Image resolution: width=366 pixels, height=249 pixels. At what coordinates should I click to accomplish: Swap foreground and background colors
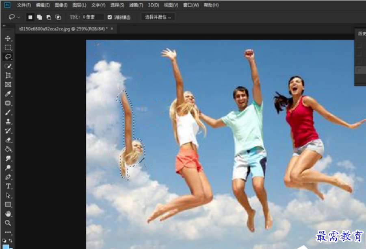[11, 240]
